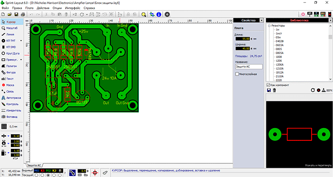
Task: Close the Свойства properties panel
Action: [x=262, y=20]
